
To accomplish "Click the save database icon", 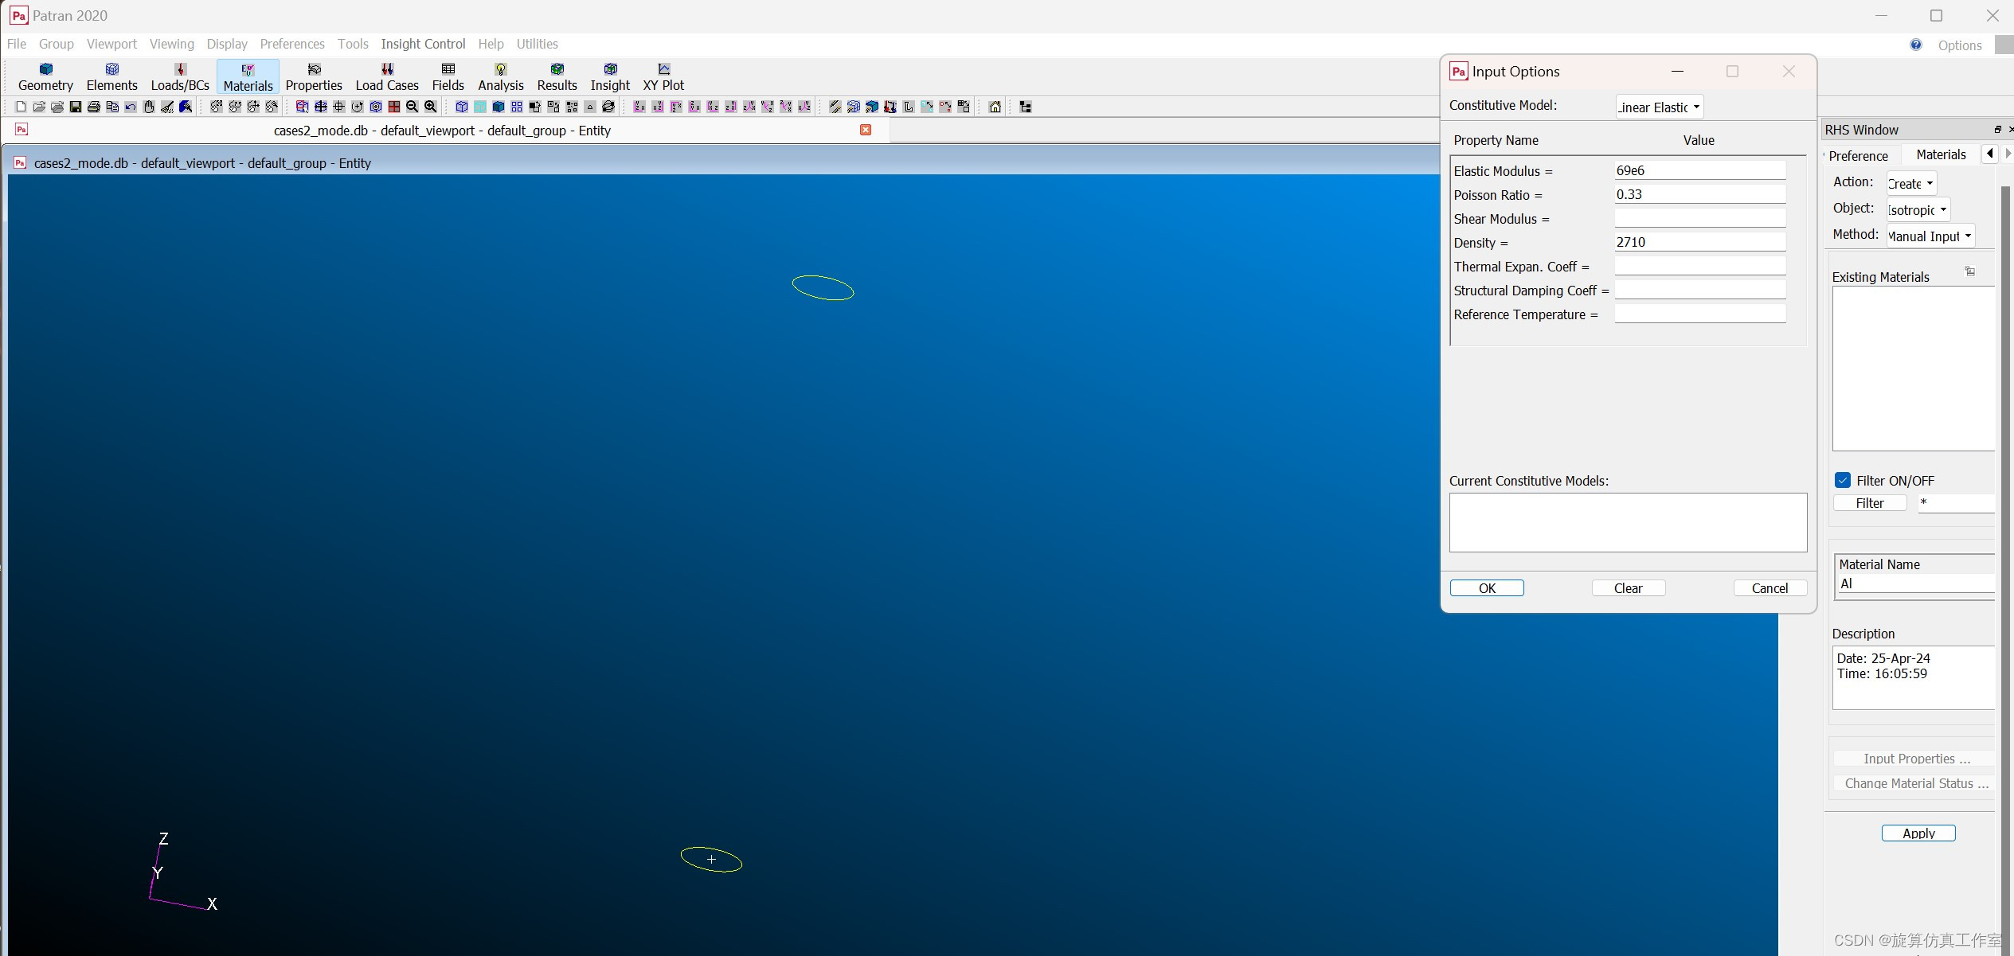I will [76, 107].
